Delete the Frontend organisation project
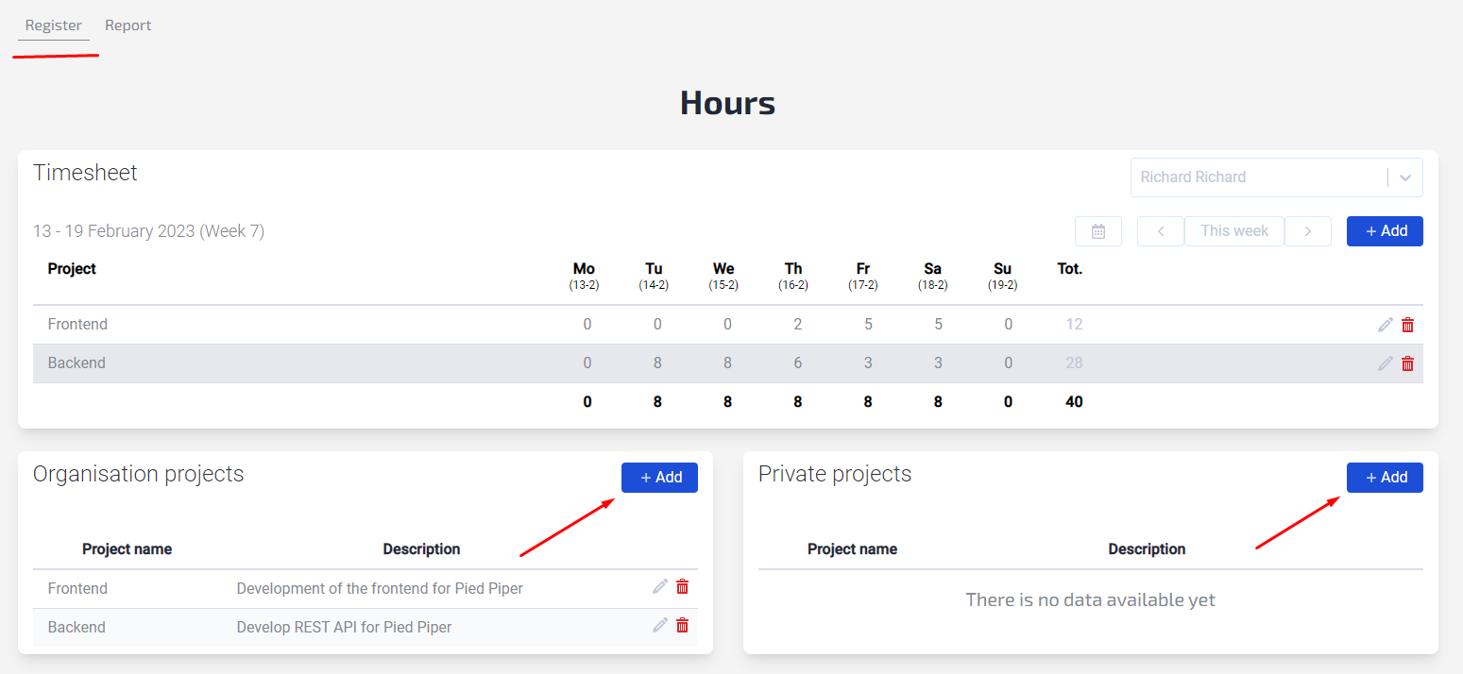 [682, 587]
